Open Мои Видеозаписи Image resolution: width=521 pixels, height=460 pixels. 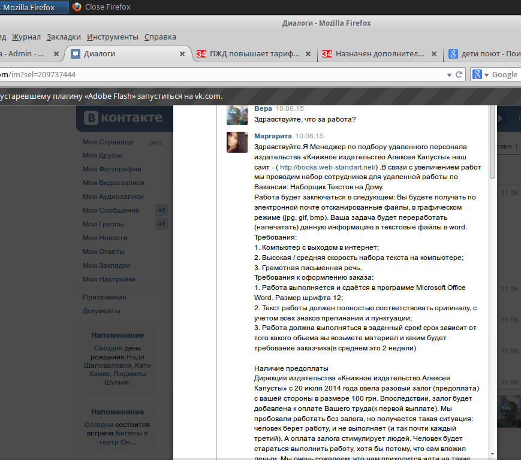coord(113,183)
